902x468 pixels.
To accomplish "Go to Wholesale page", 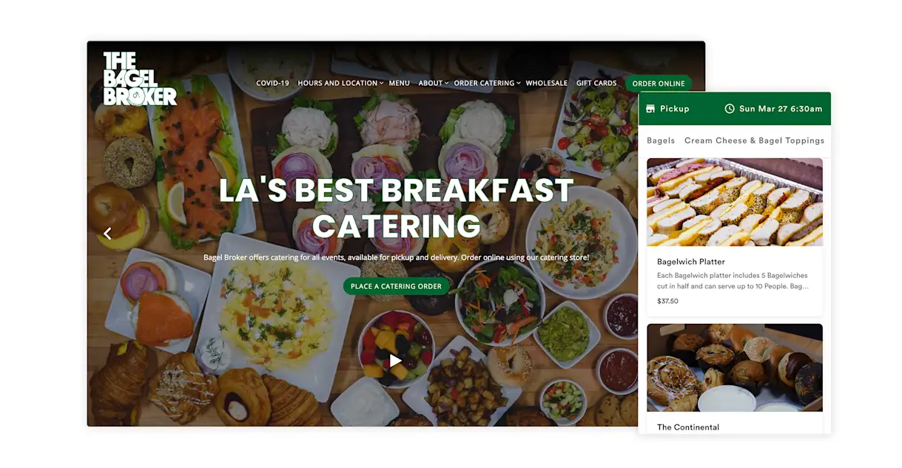I will tap(547, 84).
